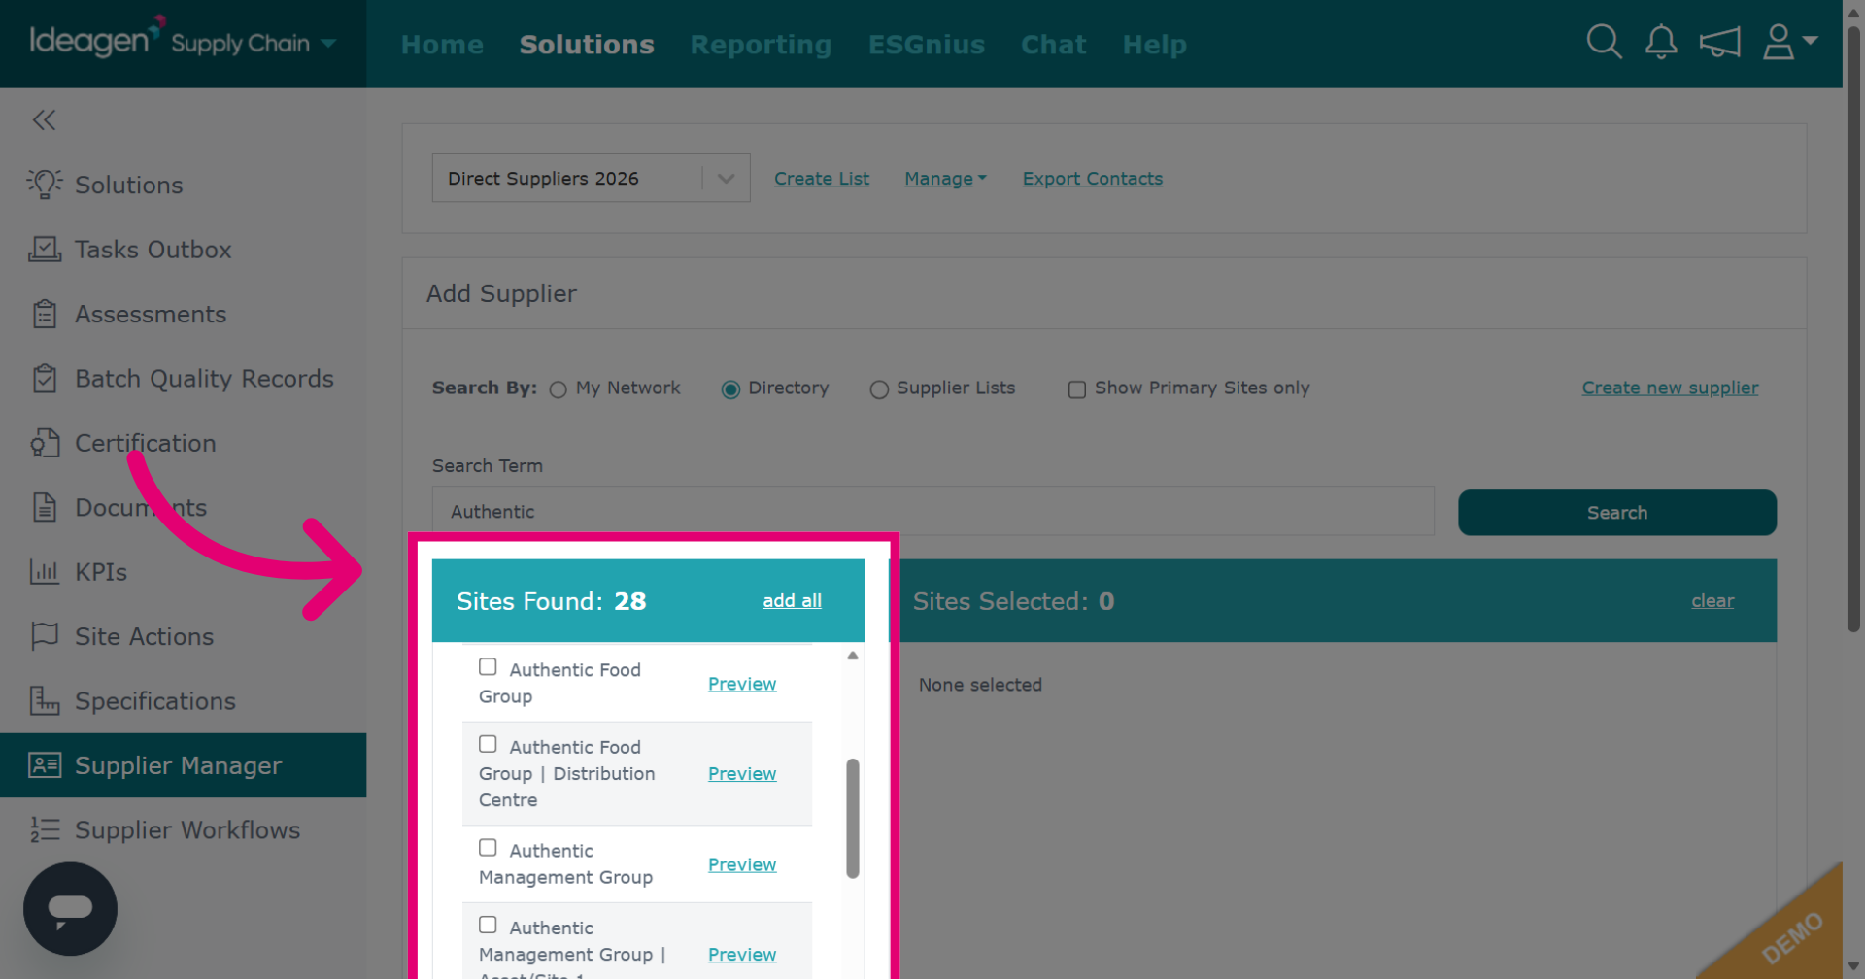Open the Chat menu
This screenshot has height=979, width=1865.
[x=1053, y=45]
